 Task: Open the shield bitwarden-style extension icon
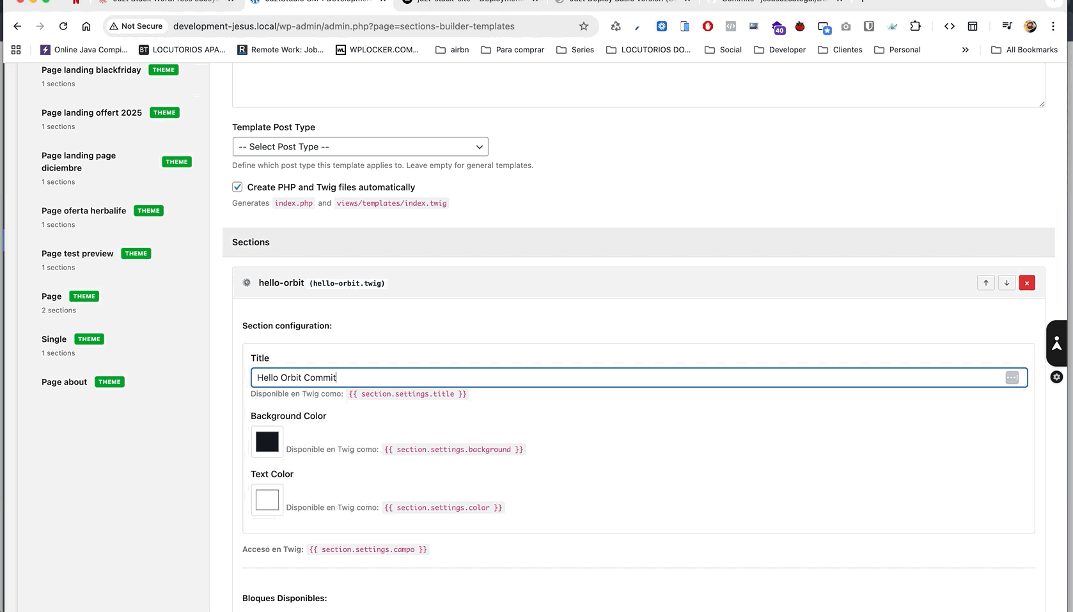869,26
